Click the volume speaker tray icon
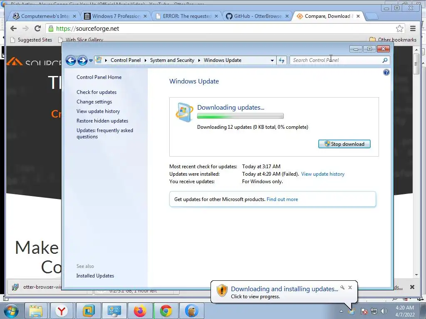 [384, 311]
